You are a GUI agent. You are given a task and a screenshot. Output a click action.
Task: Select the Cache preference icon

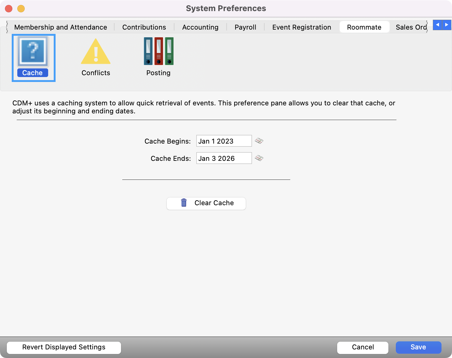pyautogui.click(x=33, y=52)
